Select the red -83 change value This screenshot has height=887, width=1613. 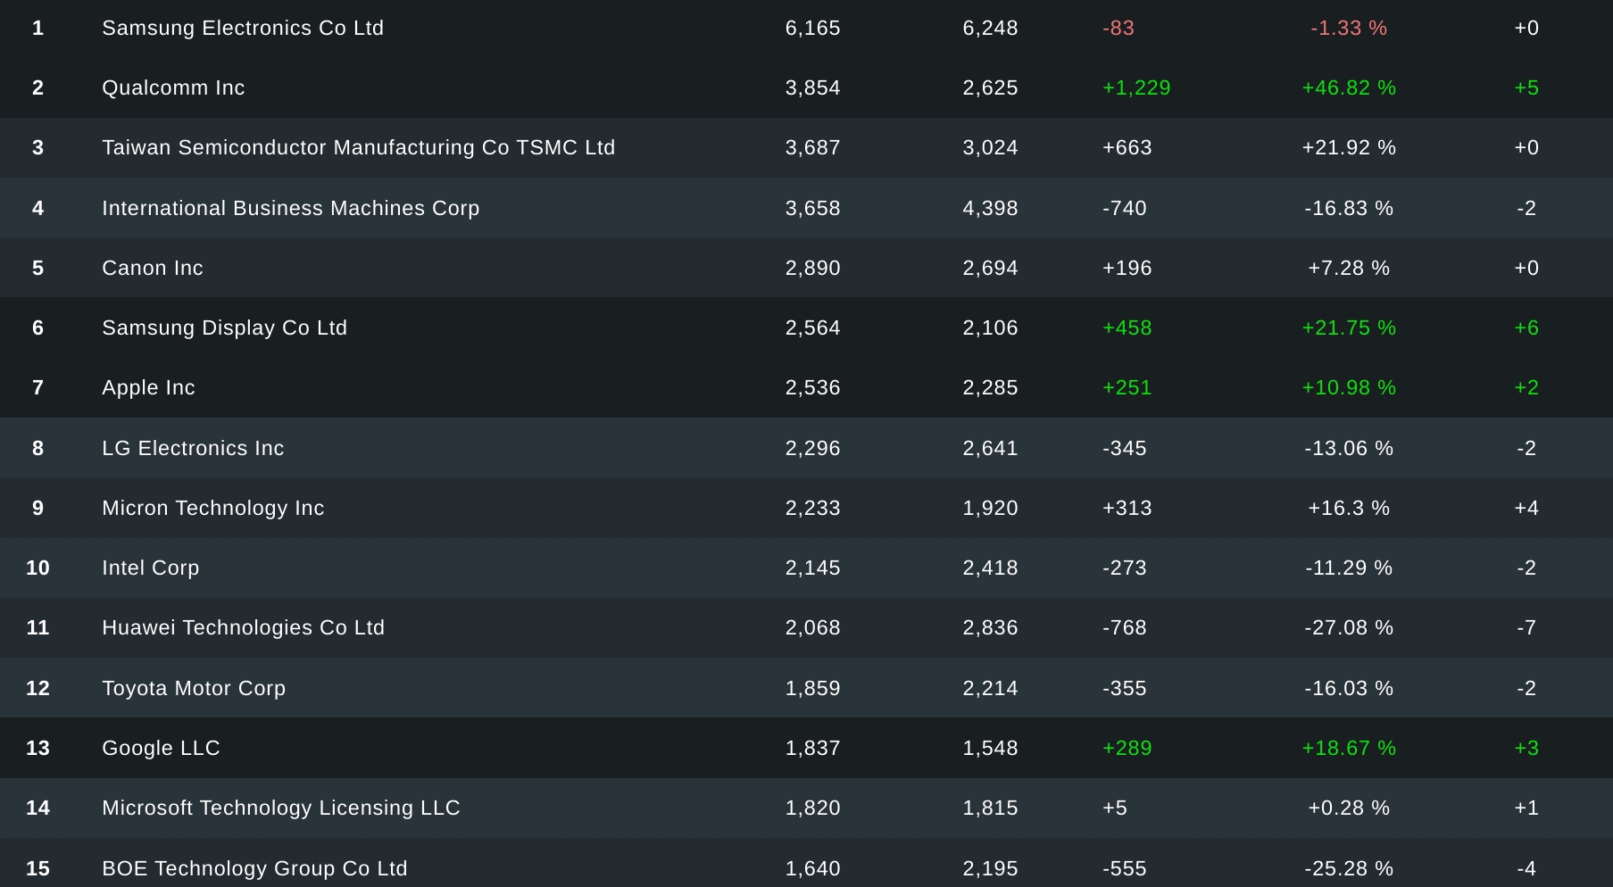tap(1118, 28)
